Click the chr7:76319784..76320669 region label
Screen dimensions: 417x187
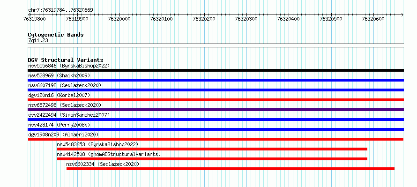60,10
